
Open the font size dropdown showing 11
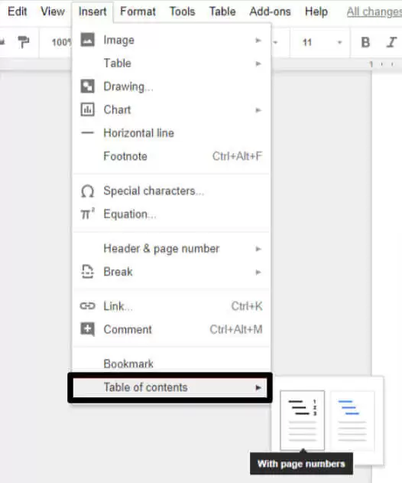click(x=321, y=42)
